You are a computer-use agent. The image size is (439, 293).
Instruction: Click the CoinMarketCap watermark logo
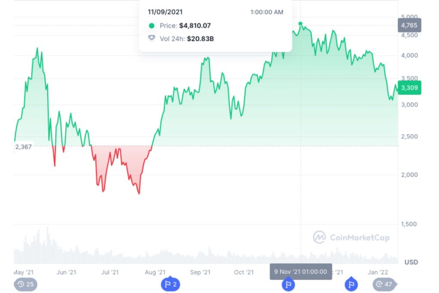coord(319,237)
